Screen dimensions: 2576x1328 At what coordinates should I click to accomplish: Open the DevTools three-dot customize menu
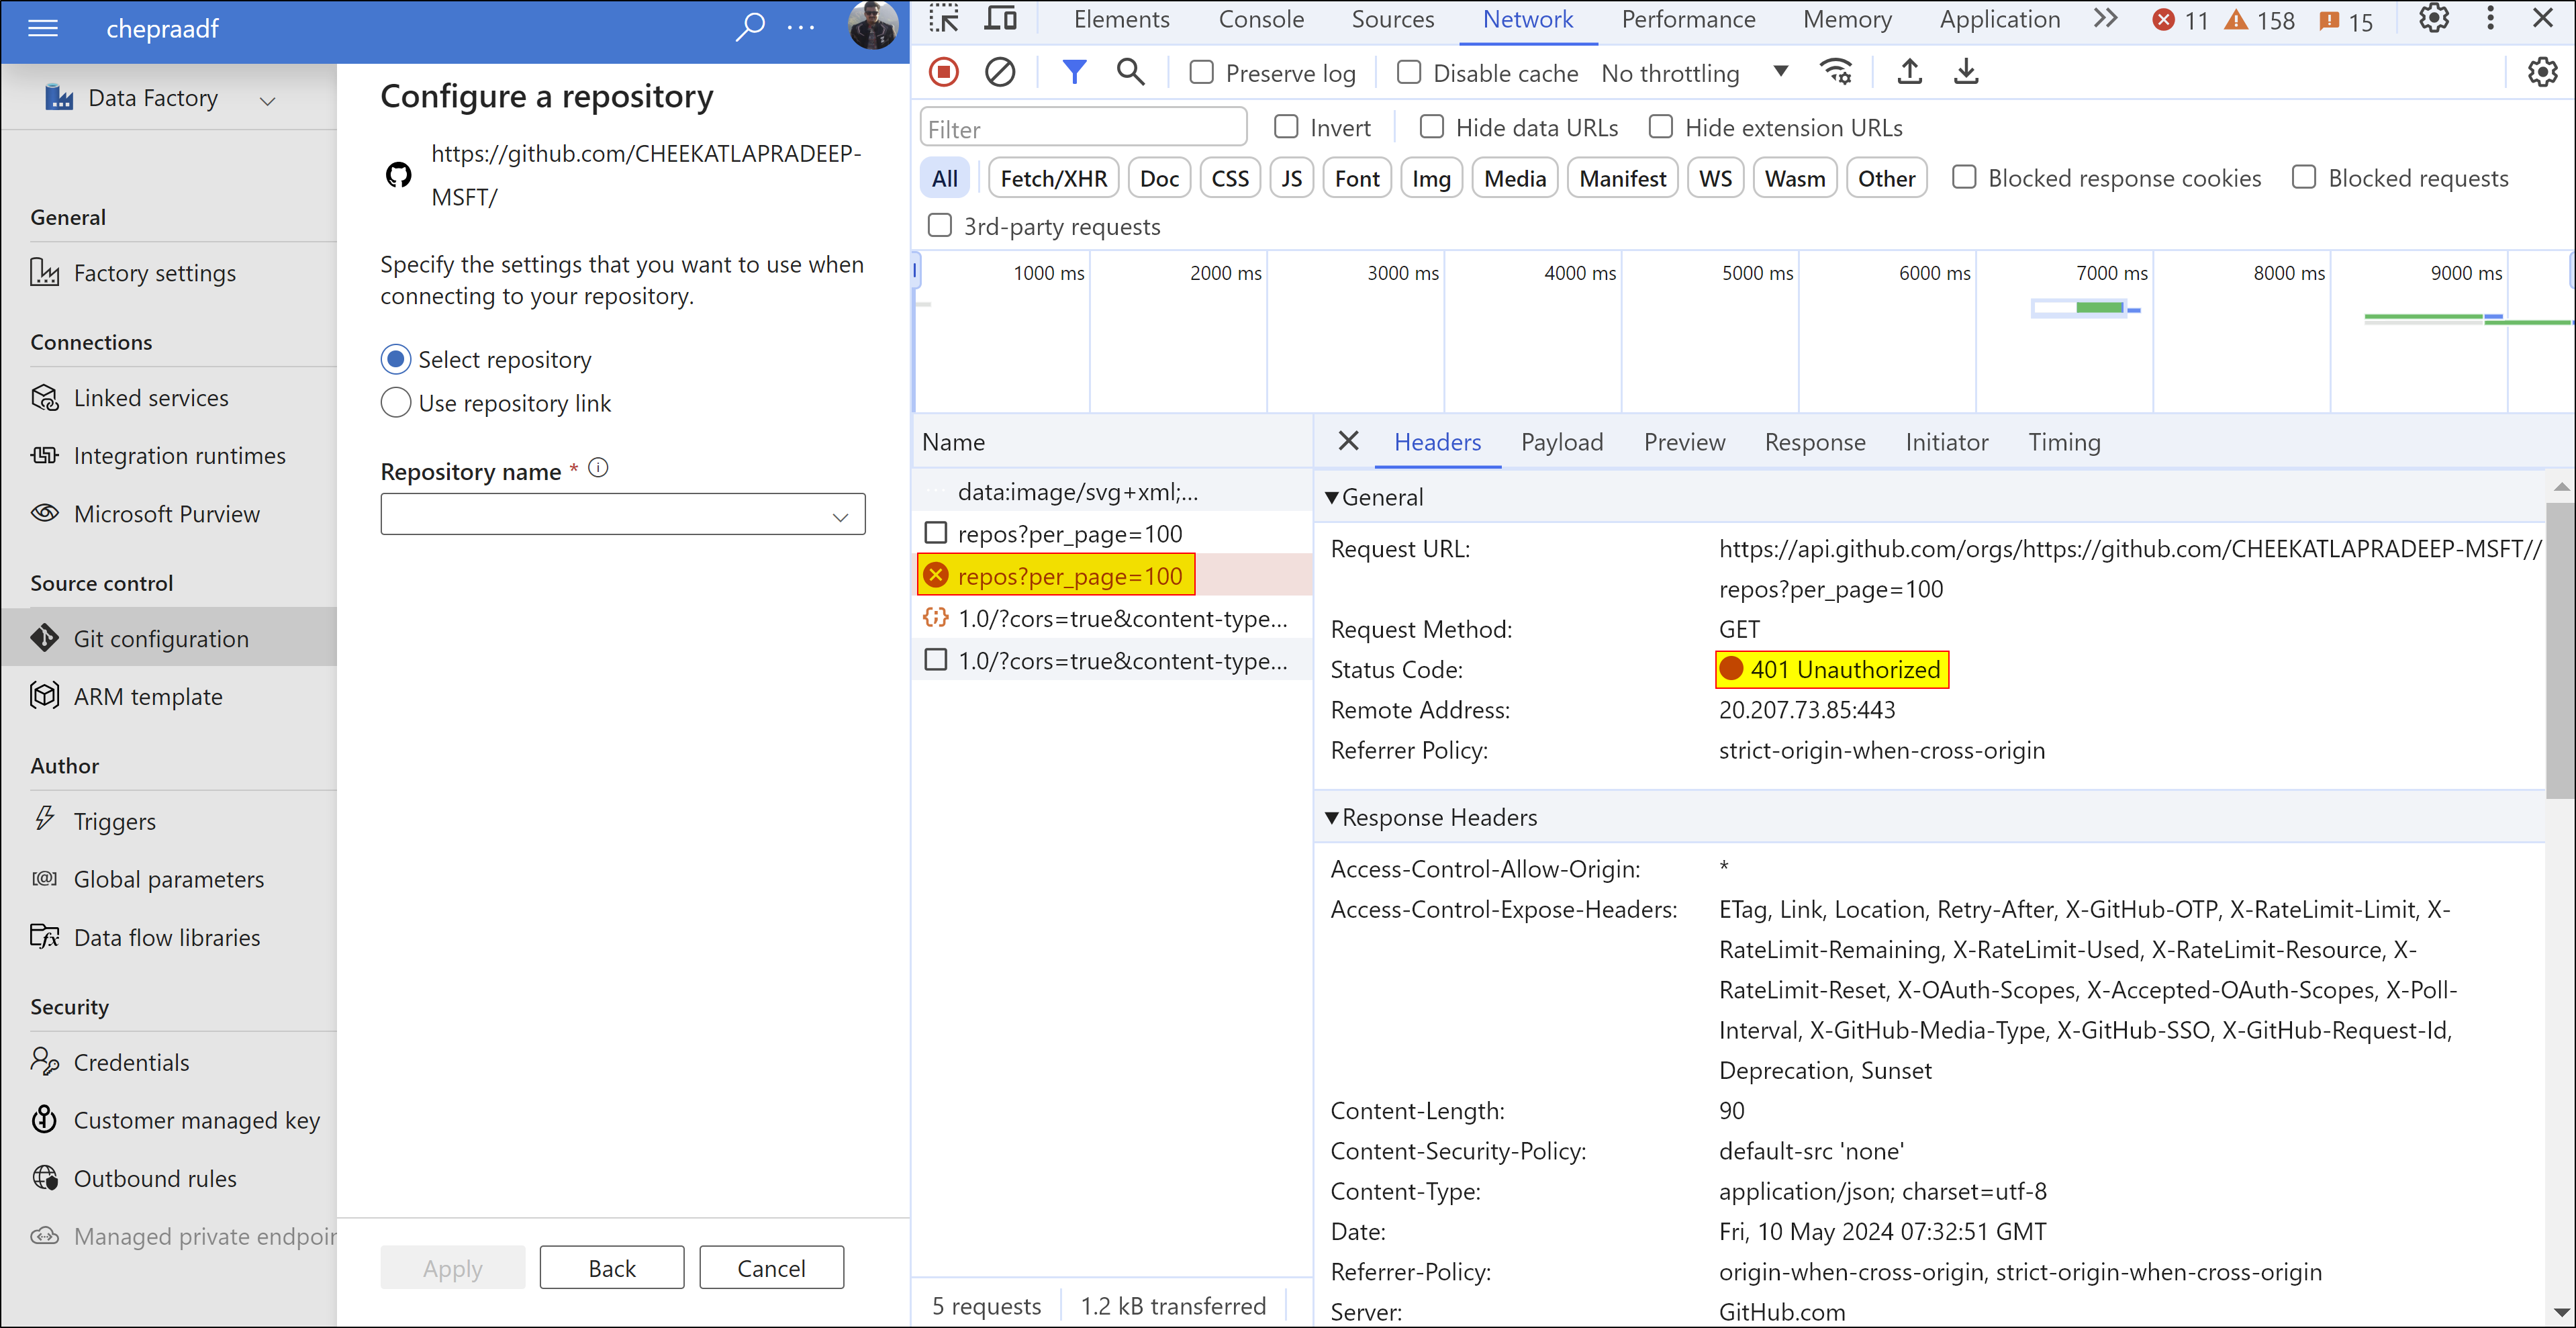[x=2490, y=19]
